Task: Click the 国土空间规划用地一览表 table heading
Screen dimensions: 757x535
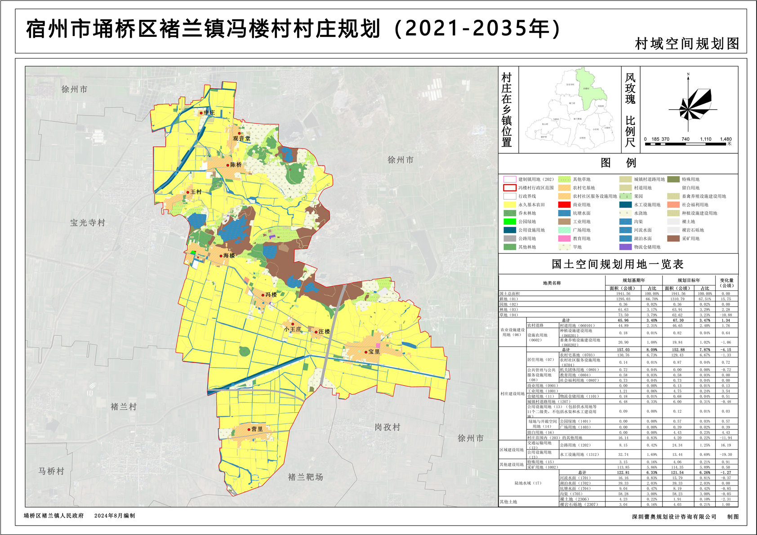Action: coord(618,264)
